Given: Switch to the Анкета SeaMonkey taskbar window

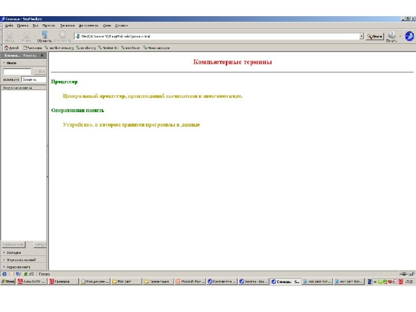Looking at the screenshot, I should [254, 281].
